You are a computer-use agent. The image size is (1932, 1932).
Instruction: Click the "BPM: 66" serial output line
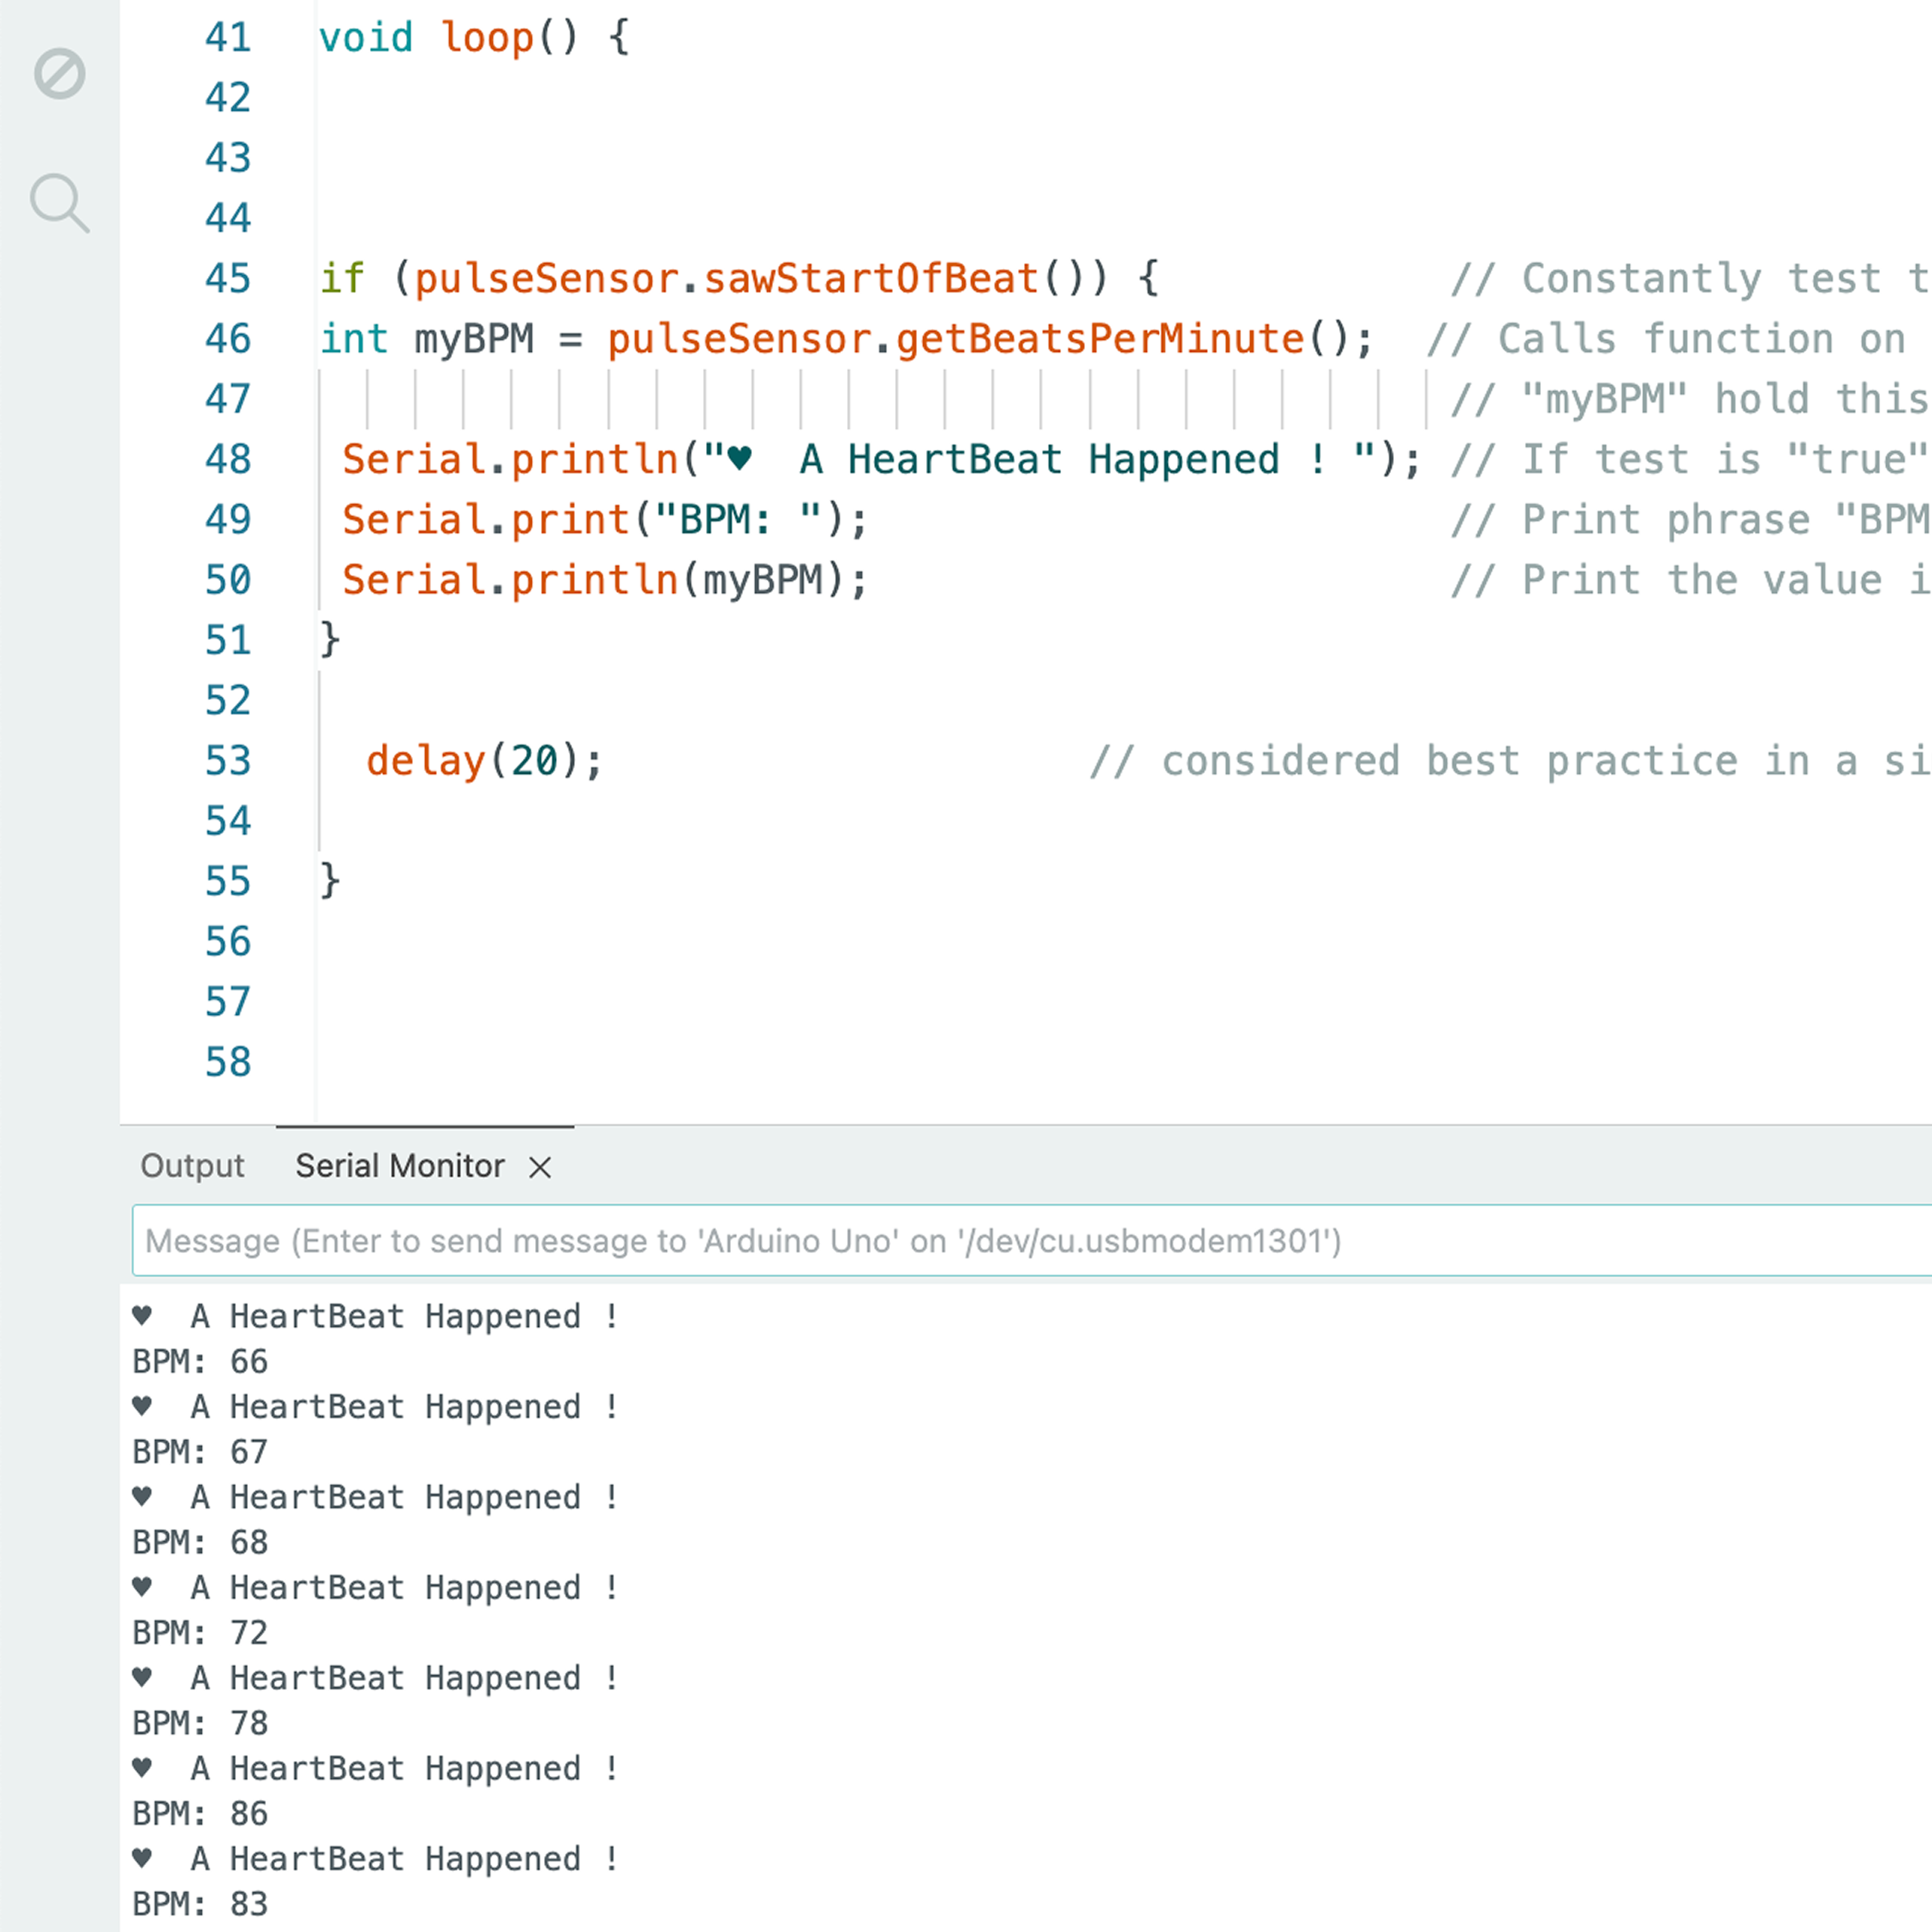click(x=200, y=1362)
